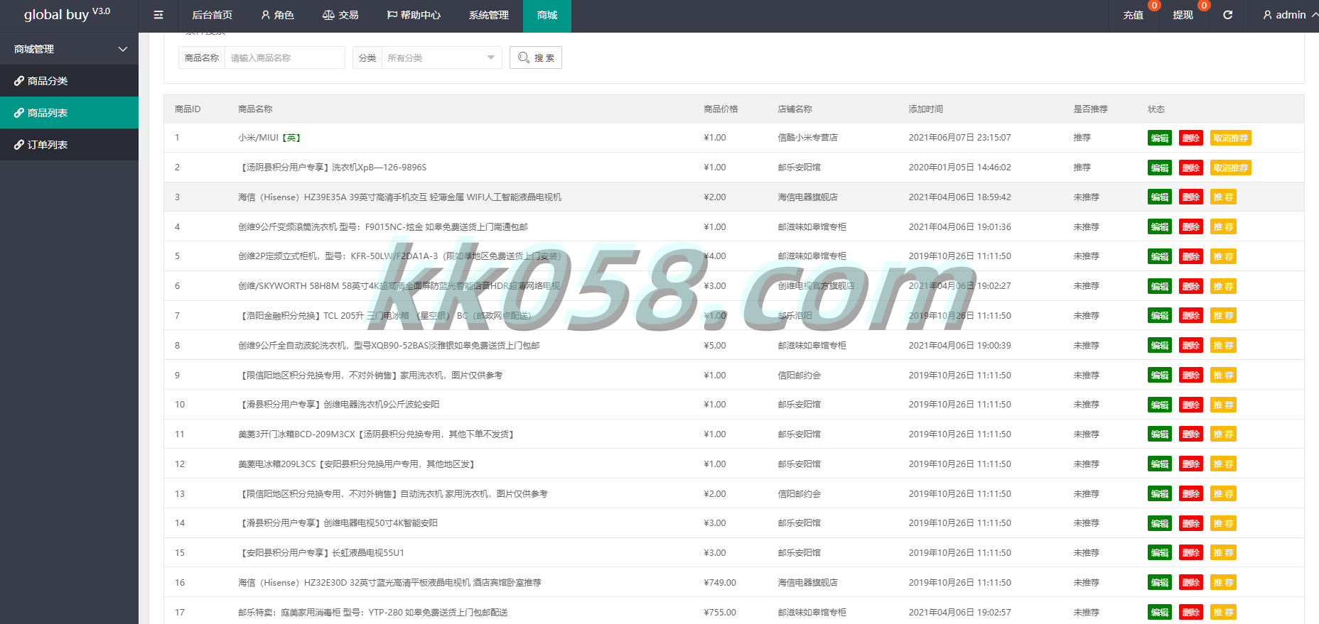
Task: Click 编辑 for product ID 10
Action: (1160, 405)
